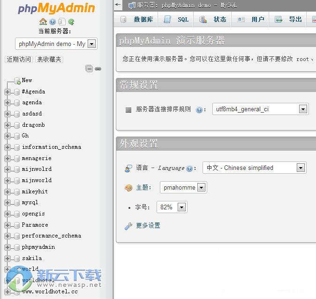Click the menagerie database cylinder icon
This screenshot has height=299, width=316.
17,158
